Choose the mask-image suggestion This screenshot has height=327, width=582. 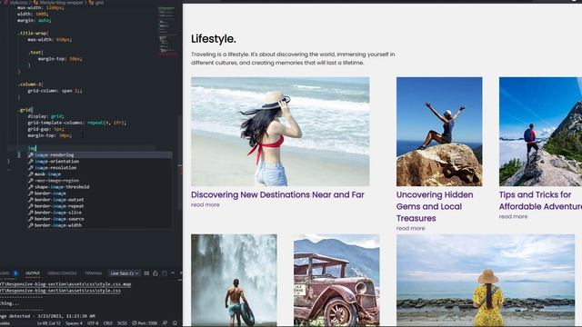[99, 173]
